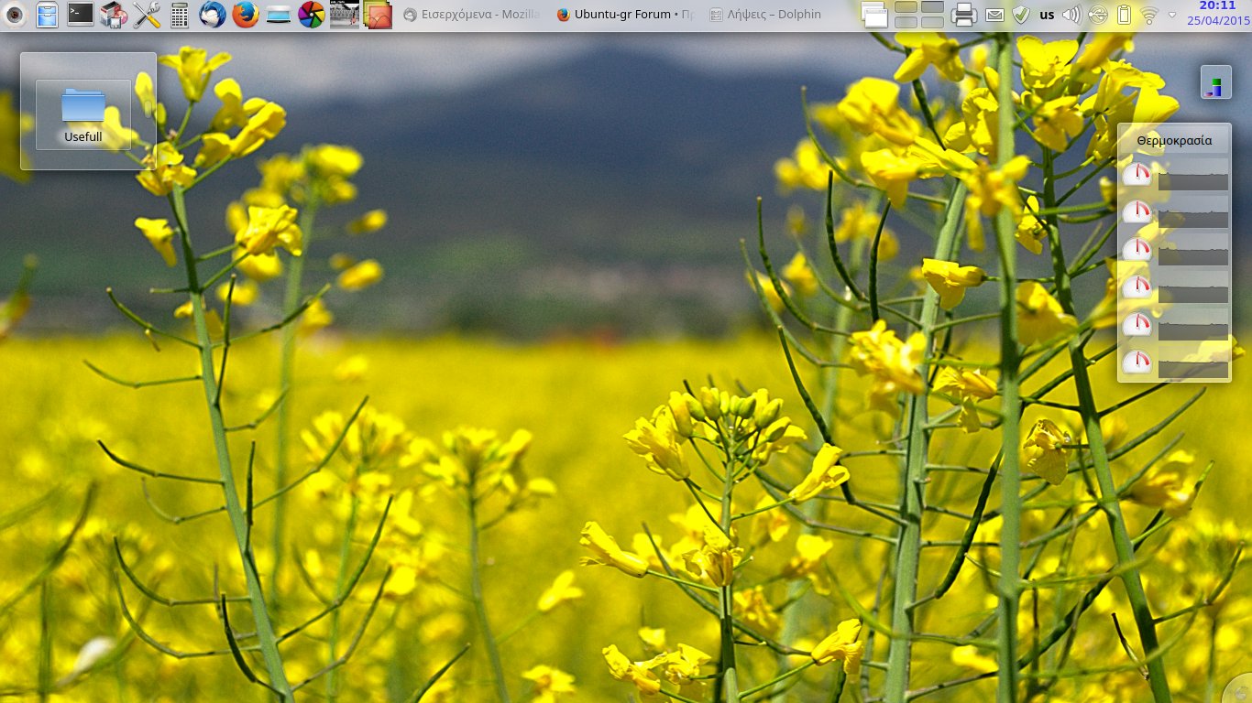Image resolution: width=1252 pixels, height=703 pixels.
Task: Open the battery status tray icon
Action: pos(1125,15)
